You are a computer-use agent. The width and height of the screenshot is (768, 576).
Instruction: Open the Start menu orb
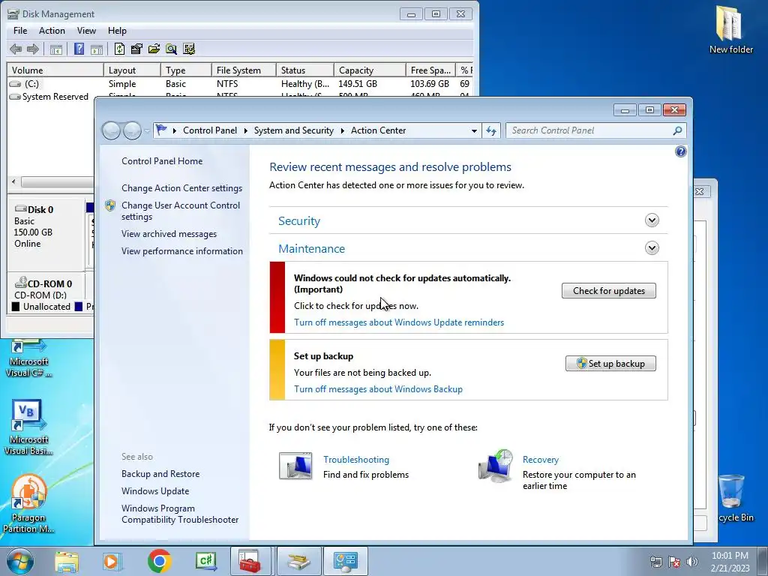(20, 561)
